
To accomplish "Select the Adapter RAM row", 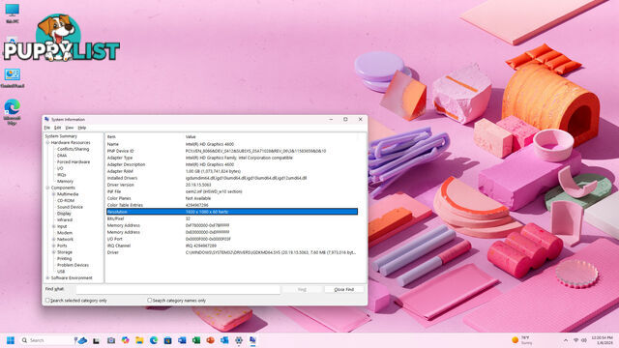I will 232,171.
